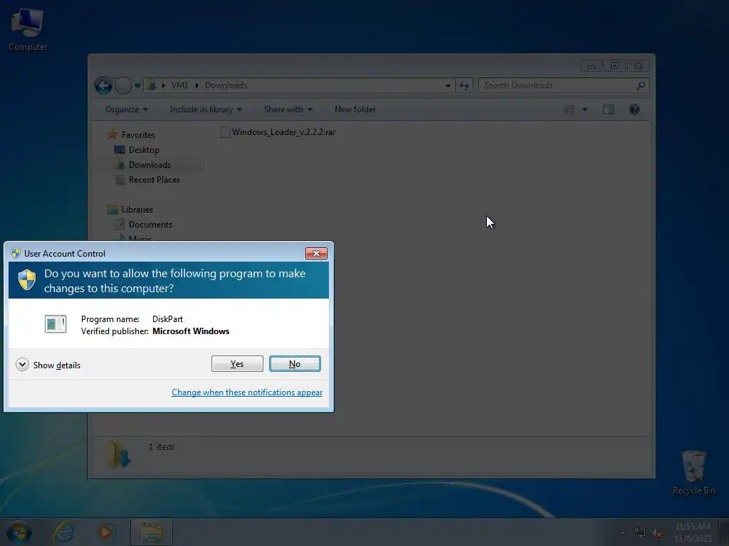
Task: Click the Explorer Help icon
Action: coord(634,109)
